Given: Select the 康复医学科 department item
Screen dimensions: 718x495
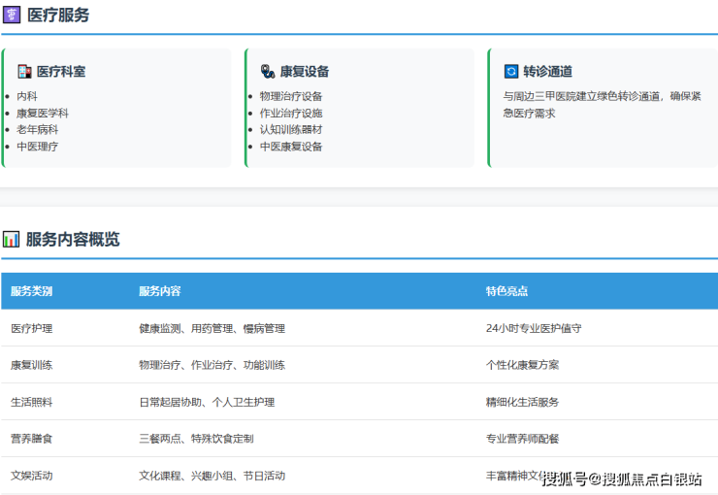Looking at the screenshot, I should (x=43, y=113).
